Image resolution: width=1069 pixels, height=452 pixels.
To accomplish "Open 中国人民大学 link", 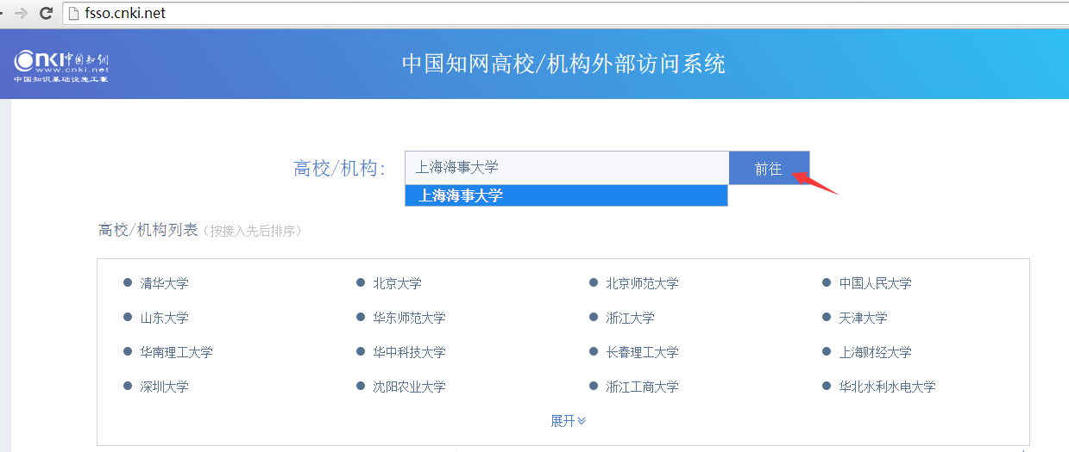I will tap(875, 283).
